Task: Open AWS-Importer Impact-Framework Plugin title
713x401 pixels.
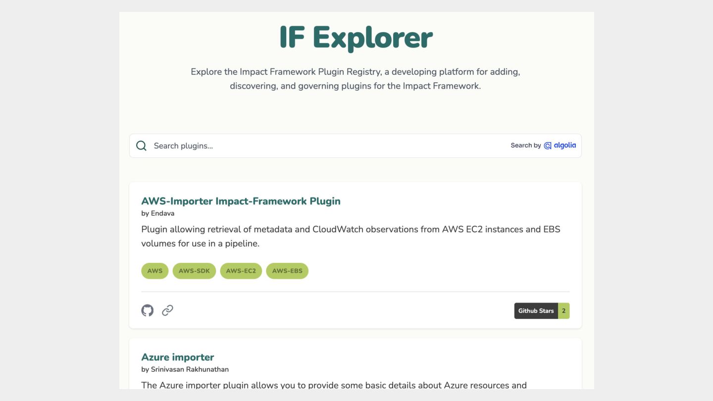Action: click(x=241, y=201)
